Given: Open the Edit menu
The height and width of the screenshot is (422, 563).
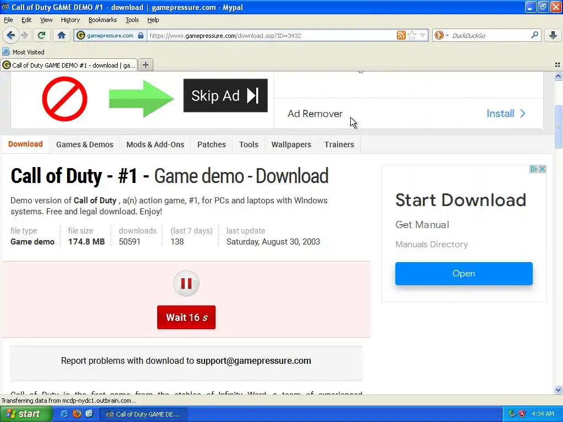Looking at the screenshot, I should click(x=26, y=20).
